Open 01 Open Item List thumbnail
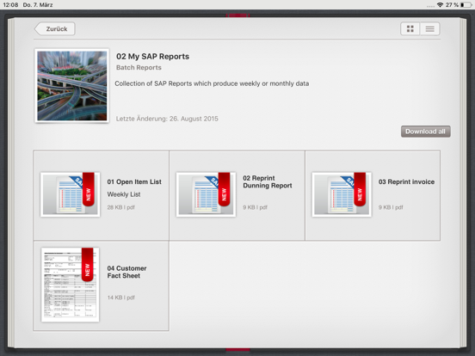 pyautogui.click(x=71, y=194)
